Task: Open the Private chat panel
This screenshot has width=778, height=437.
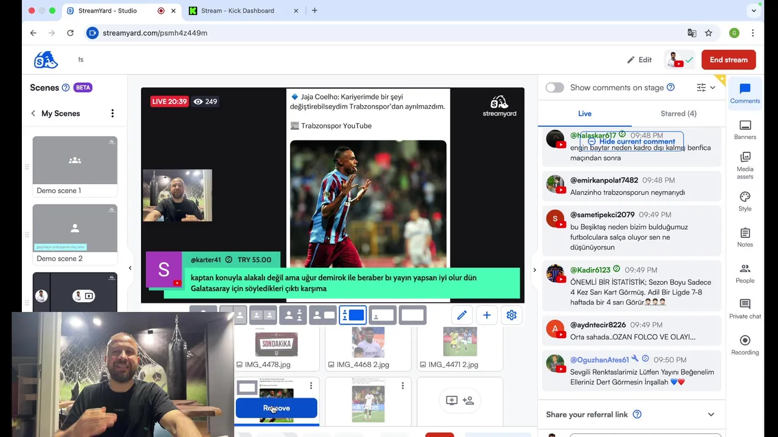Action: point(745,309)
